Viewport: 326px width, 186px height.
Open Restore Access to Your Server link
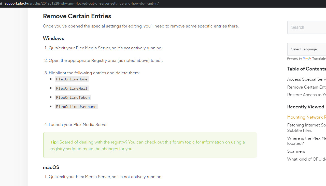(x=307, y=95)
